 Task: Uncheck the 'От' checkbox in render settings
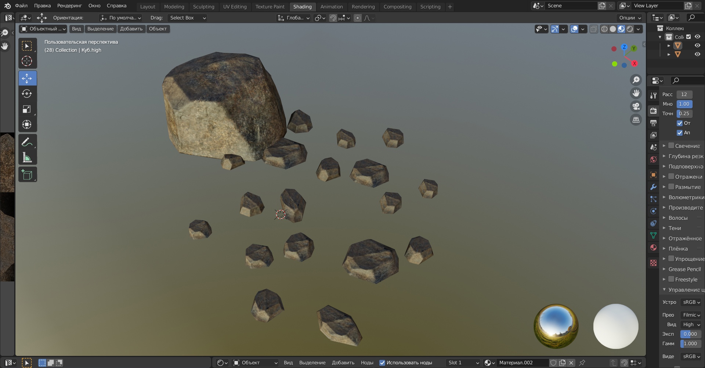pyautogui.click(x=680, y=123)
